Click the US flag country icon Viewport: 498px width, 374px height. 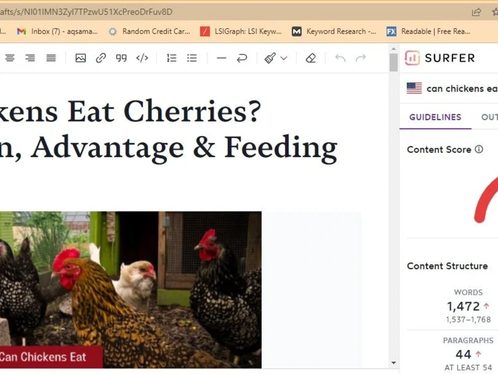414,88
